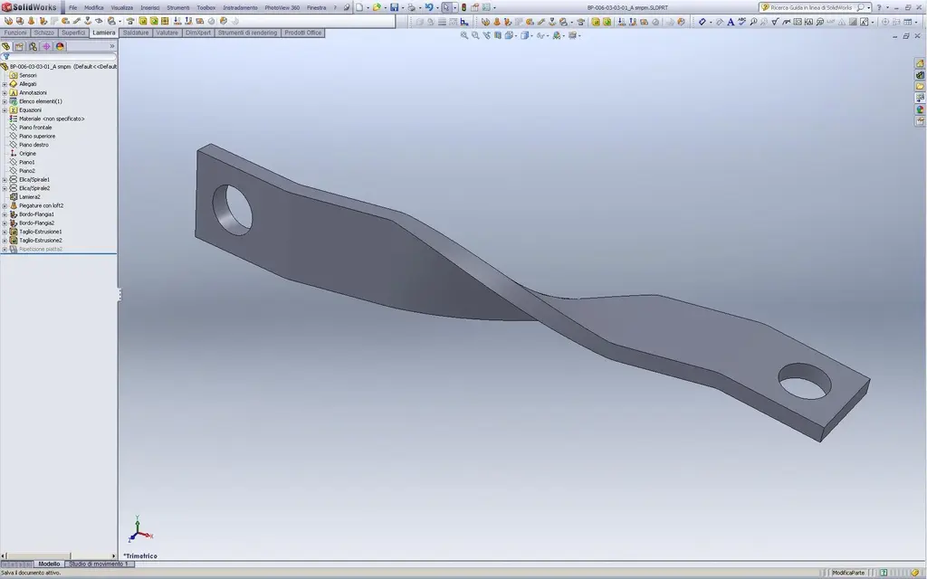
Task: Expand the Piegature con loft2 feature
Action: (5, 205)
